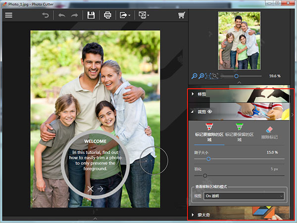Expand the 修剪 section
The image size is (297, 223).
(193, 94)
